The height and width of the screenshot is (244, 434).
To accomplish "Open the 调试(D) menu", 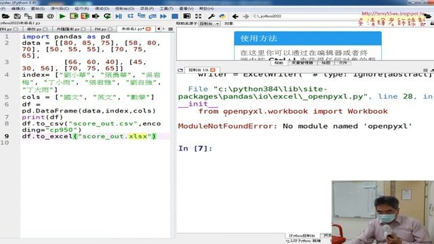I will [x=102, y=9].
